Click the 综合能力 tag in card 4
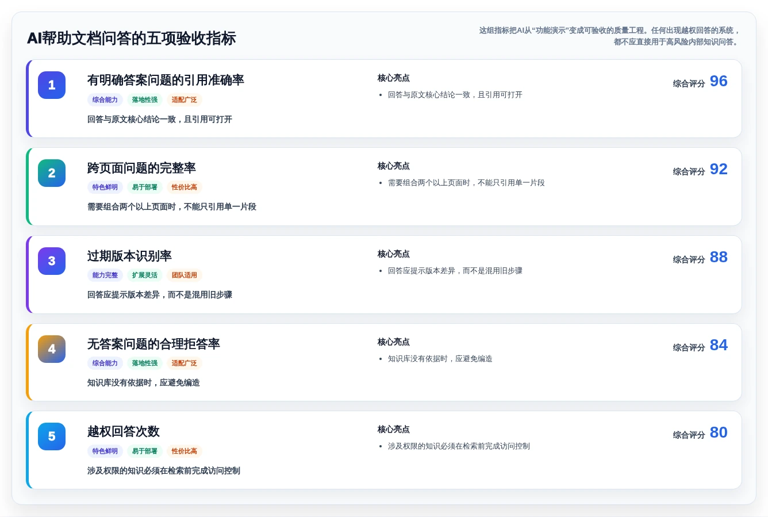This screenshot has width=768, height=517. 105,363
